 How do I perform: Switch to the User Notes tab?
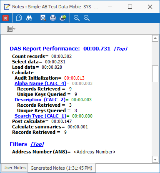pyautogui.click(x=15, y=168)
